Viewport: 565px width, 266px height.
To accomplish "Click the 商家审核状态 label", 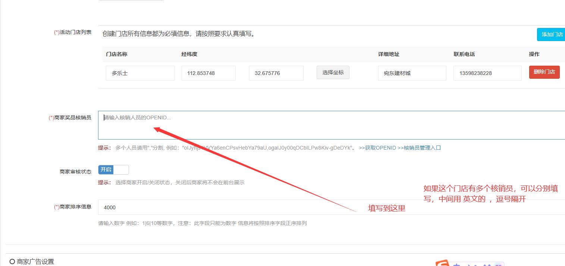I will click(75, 172).
